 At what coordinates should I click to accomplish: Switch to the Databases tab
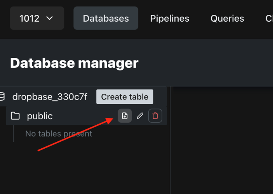106,18
